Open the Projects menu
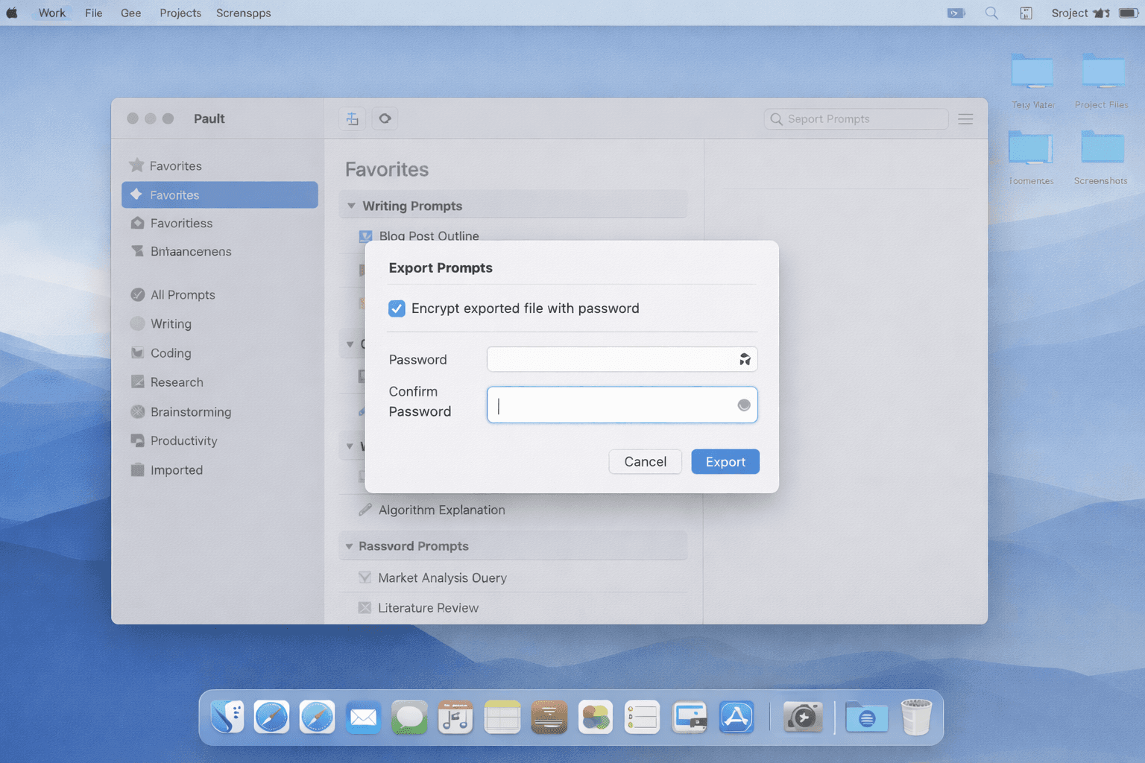Viewport: 1145px width, 763px height. [180, 13]
